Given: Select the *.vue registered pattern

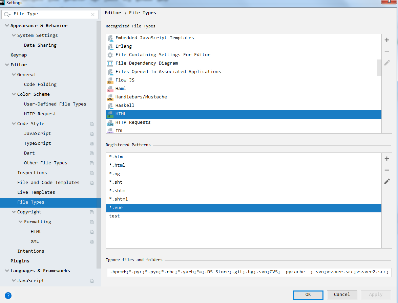Looking at the screenshot, I should pyautogui.click(x=244, y=208).
